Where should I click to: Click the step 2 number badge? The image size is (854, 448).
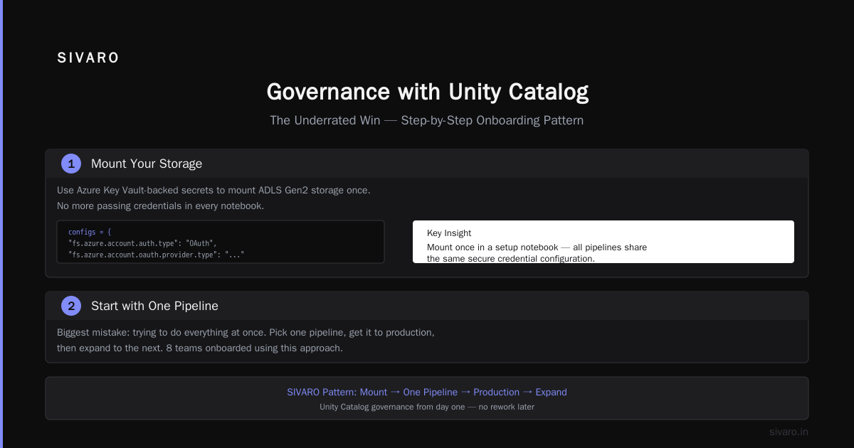click(71, 306)
